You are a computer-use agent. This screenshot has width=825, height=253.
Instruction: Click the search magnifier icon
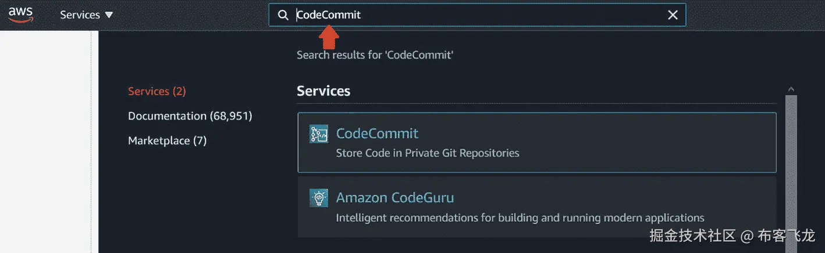click(x=283, y=15)
